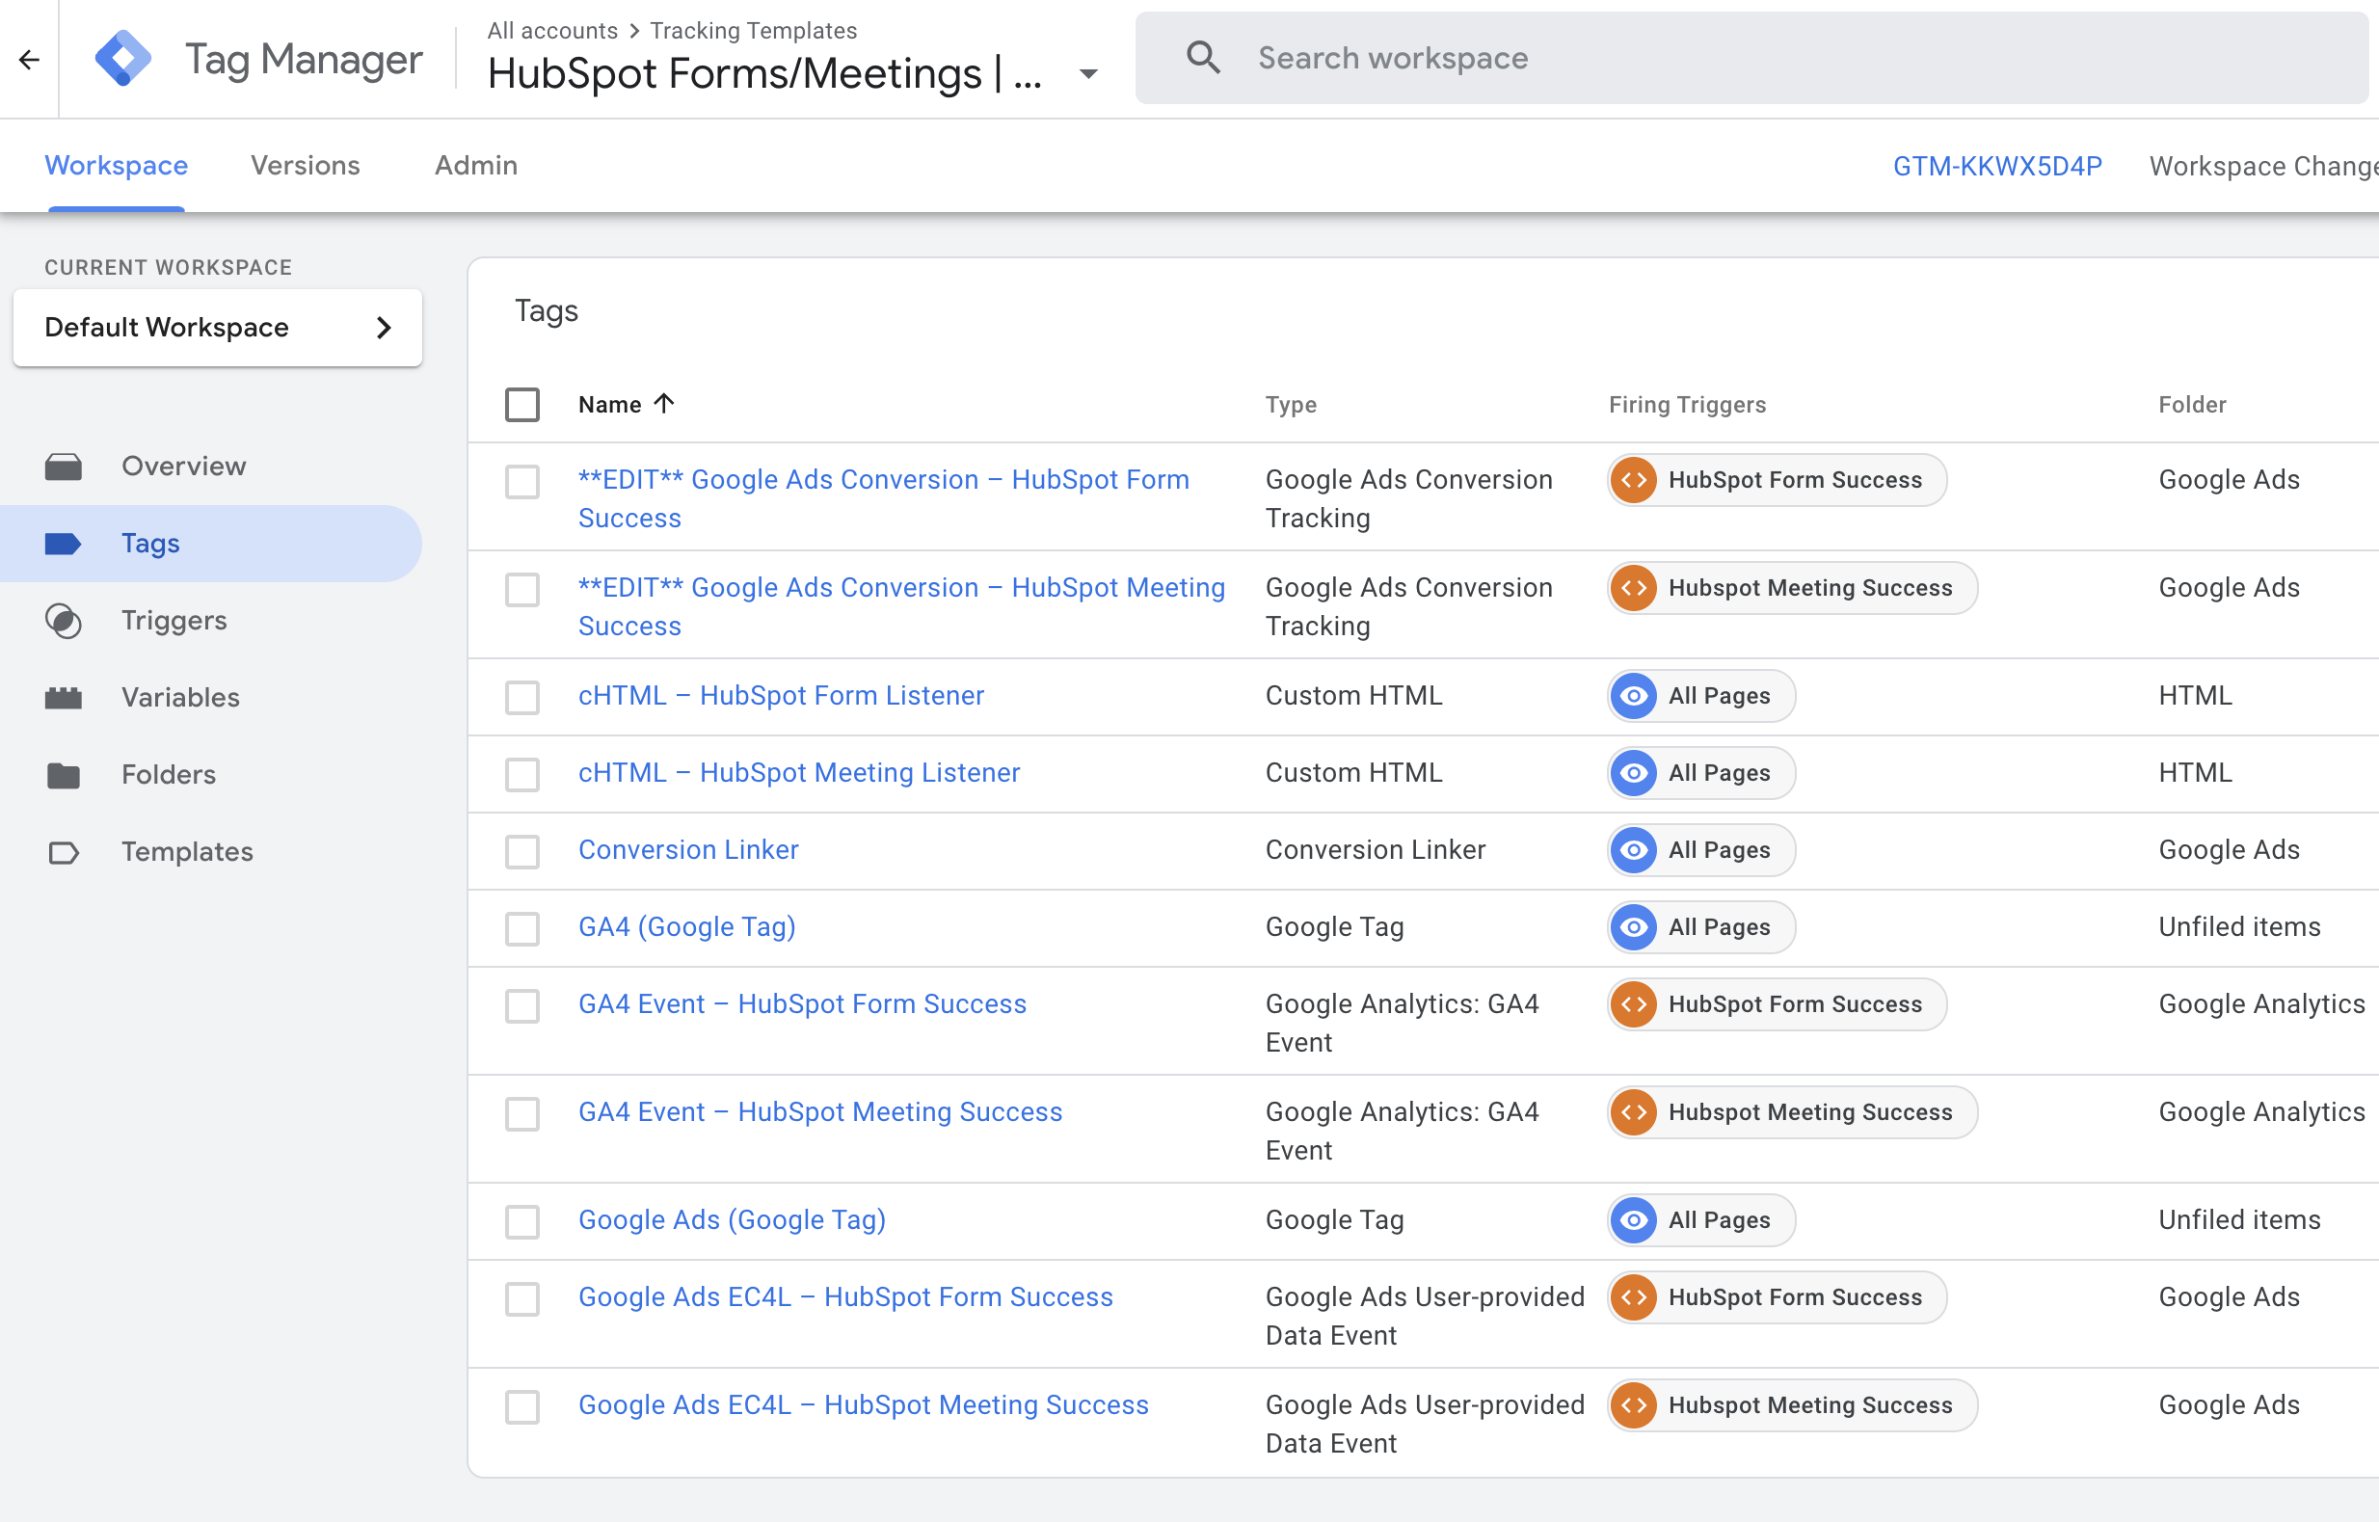Click orange trigger icon in EDIT Meeting Success row
Viewport: 2379px width, 1522px height.
click(1634, 587)
